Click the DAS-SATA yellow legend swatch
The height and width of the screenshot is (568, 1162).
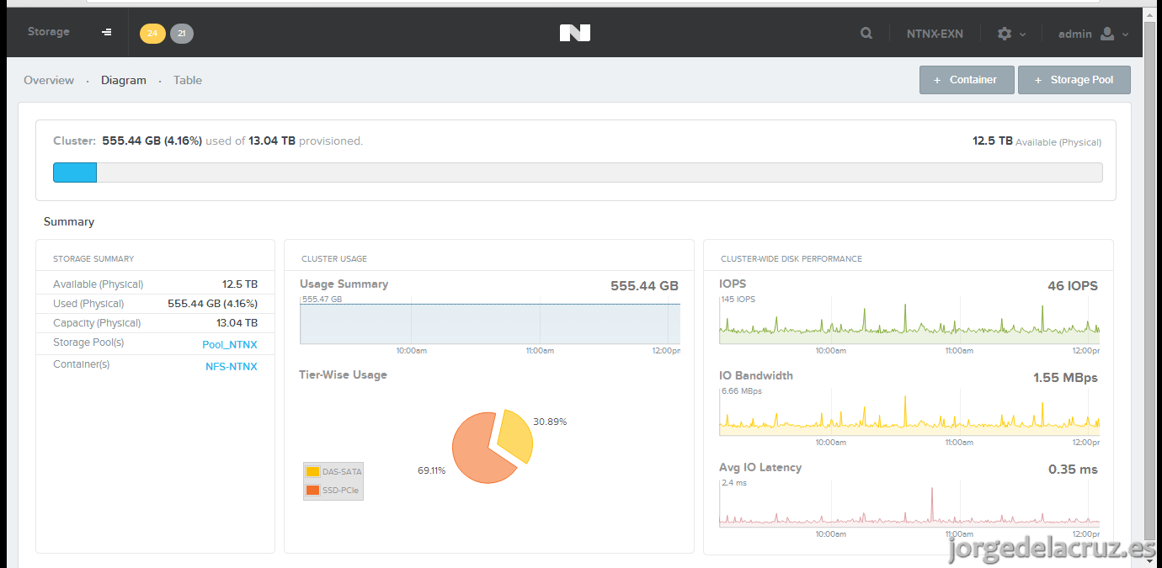(312, 472)
